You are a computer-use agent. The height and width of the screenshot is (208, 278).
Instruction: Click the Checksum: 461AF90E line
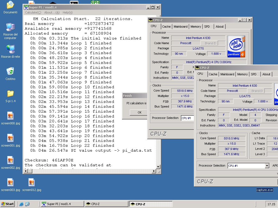[49, 160]
